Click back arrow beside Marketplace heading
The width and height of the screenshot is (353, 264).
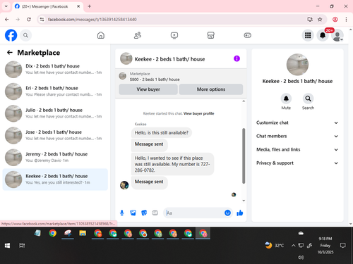click(x=10, y=52)
